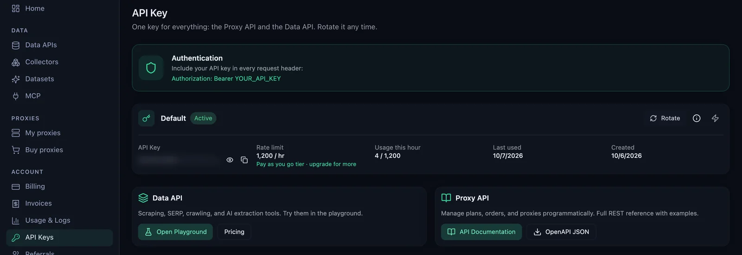Click the 'Default' key name
This screenshot has height=255, width=742.
point(173,118)
